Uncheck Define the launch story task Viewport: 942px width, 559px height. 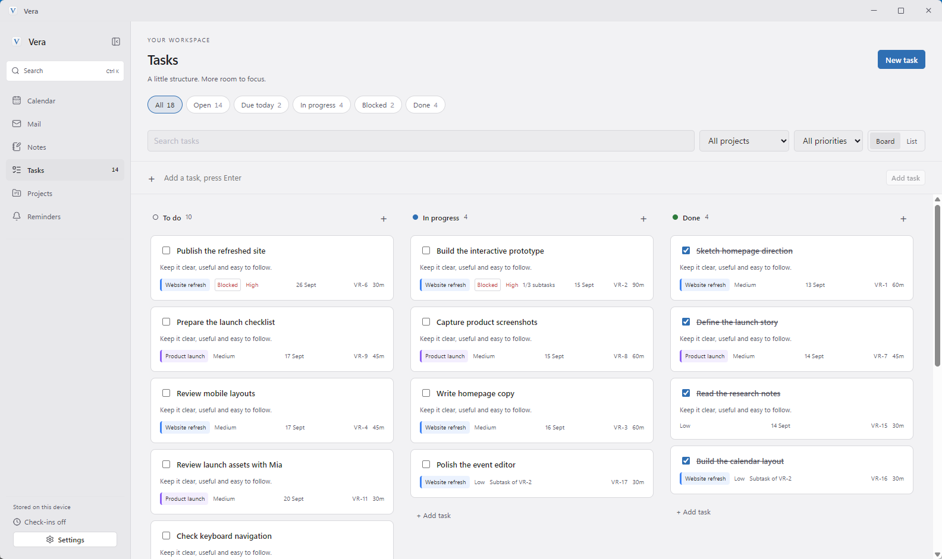(x=686, y=322)
